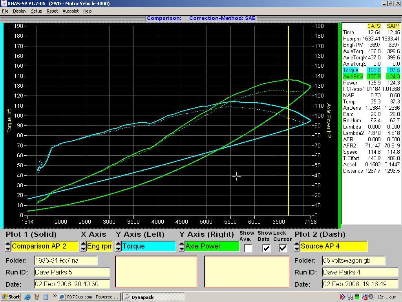Step Y Axis (Right) selector spinner

pyautogui.click(x=181, y=246)
